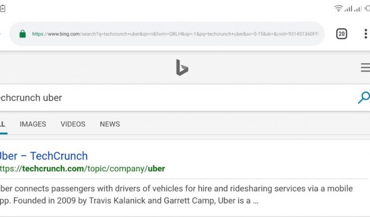
Task: Click the techcrunch.com/topic/company/uber URL
Action: 82,169
